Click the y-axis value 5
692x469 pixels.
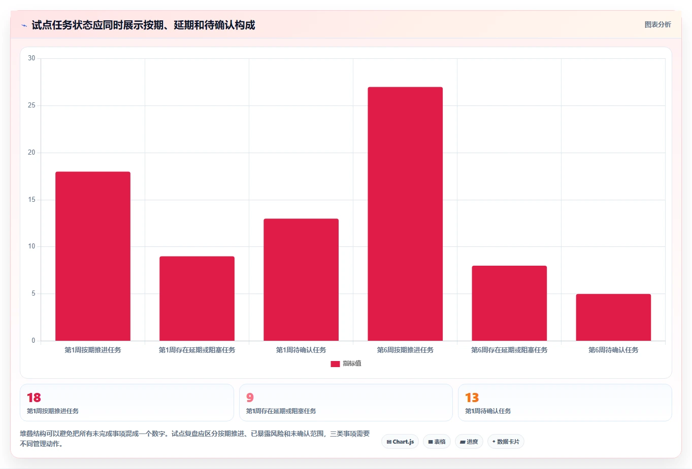click(34, 294)
